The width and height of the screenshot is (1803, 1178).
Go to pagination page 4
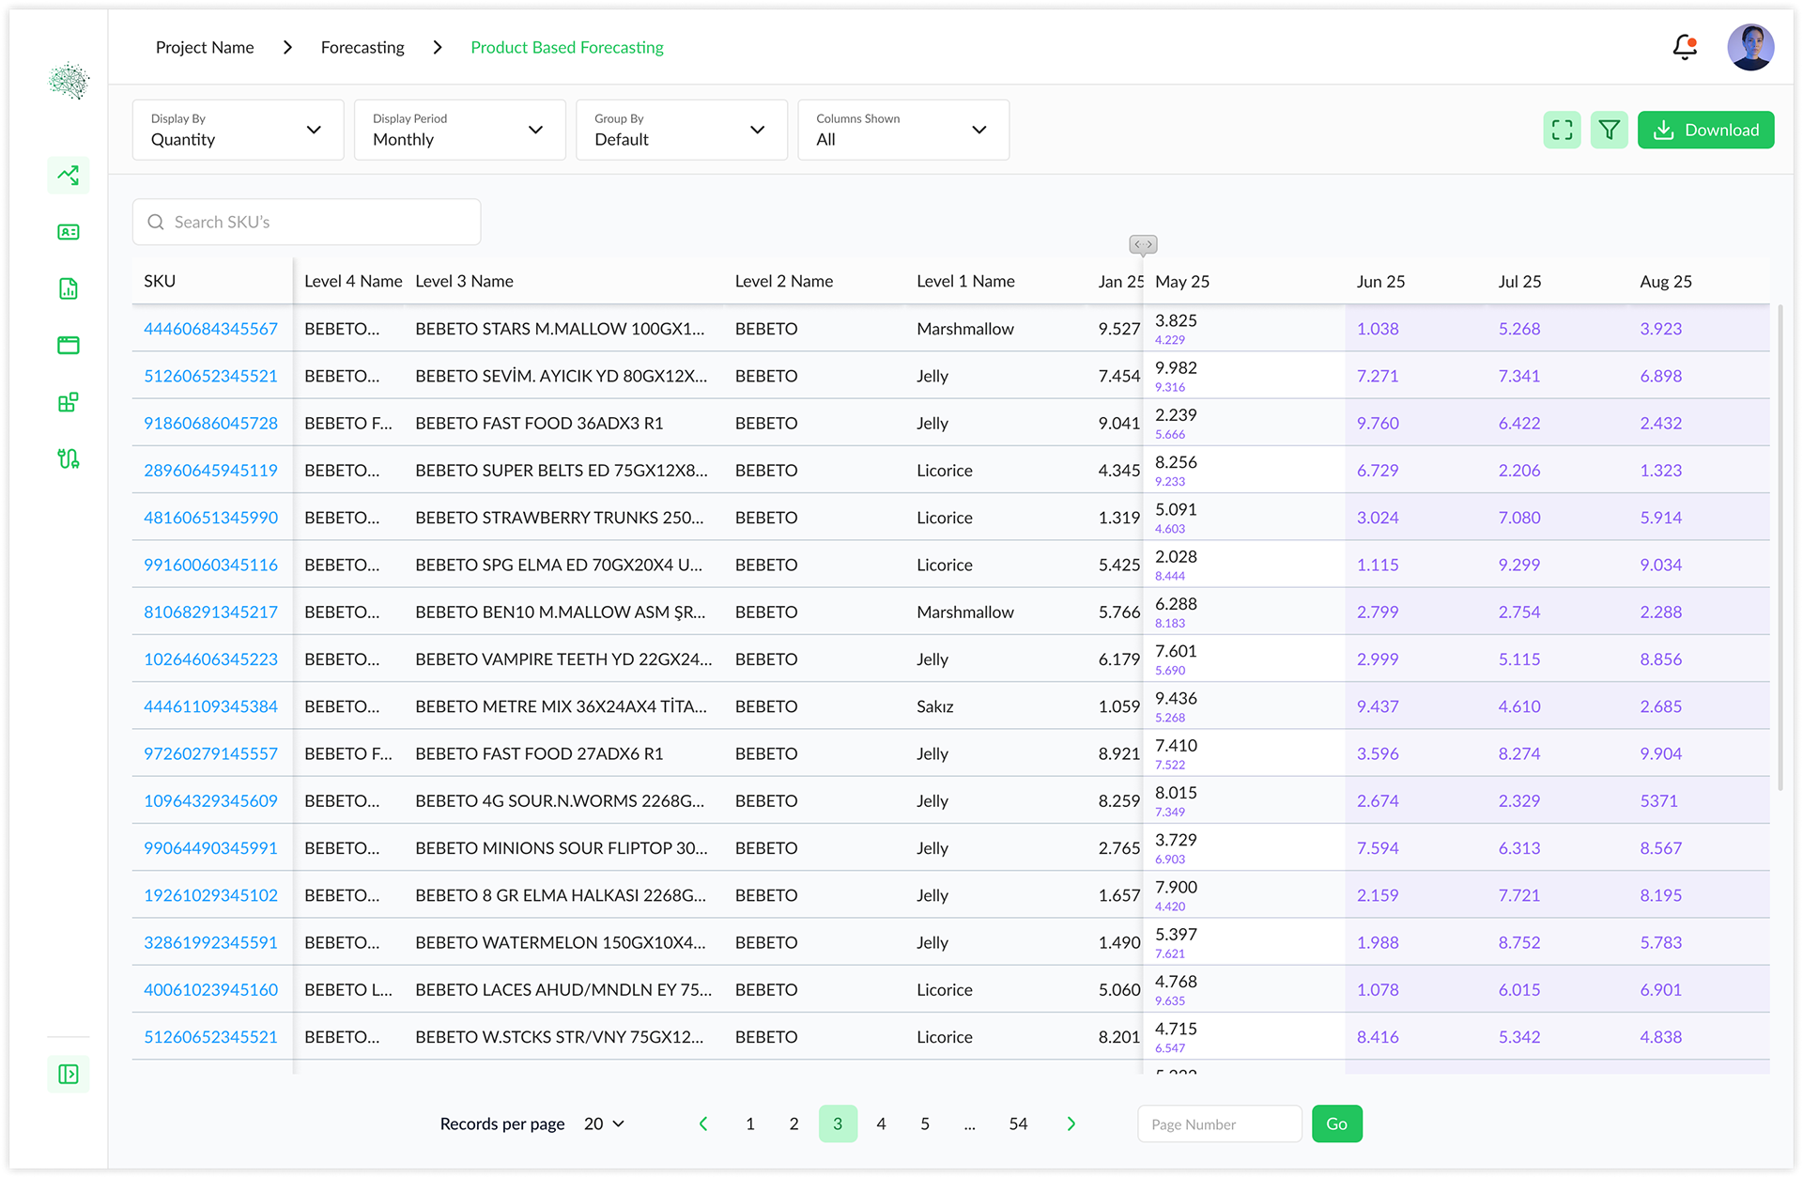[881, 1124]
